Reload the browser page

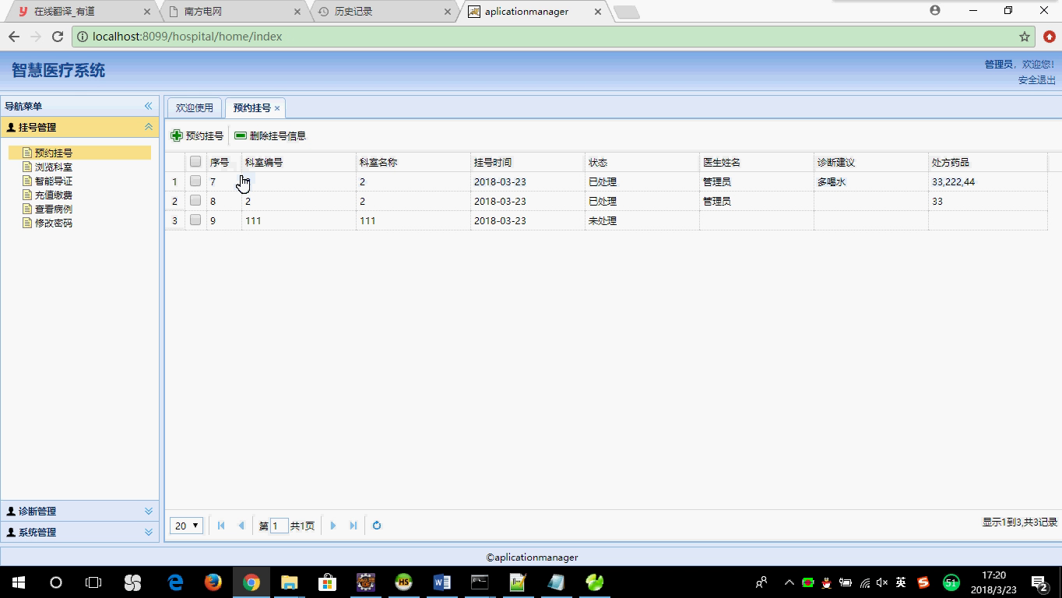(57, 37)
